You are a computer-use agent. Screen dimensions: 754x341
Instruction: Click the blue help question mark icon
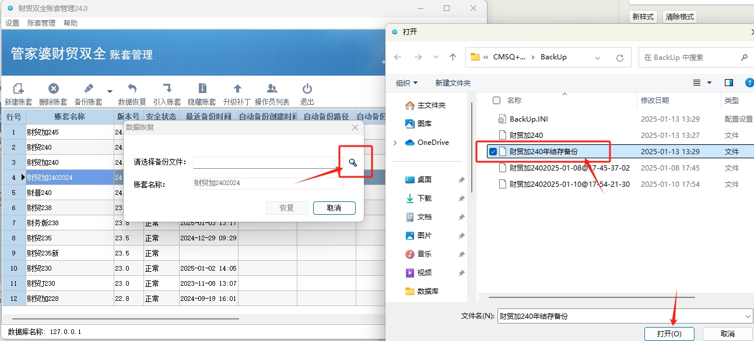click(750, 83)
